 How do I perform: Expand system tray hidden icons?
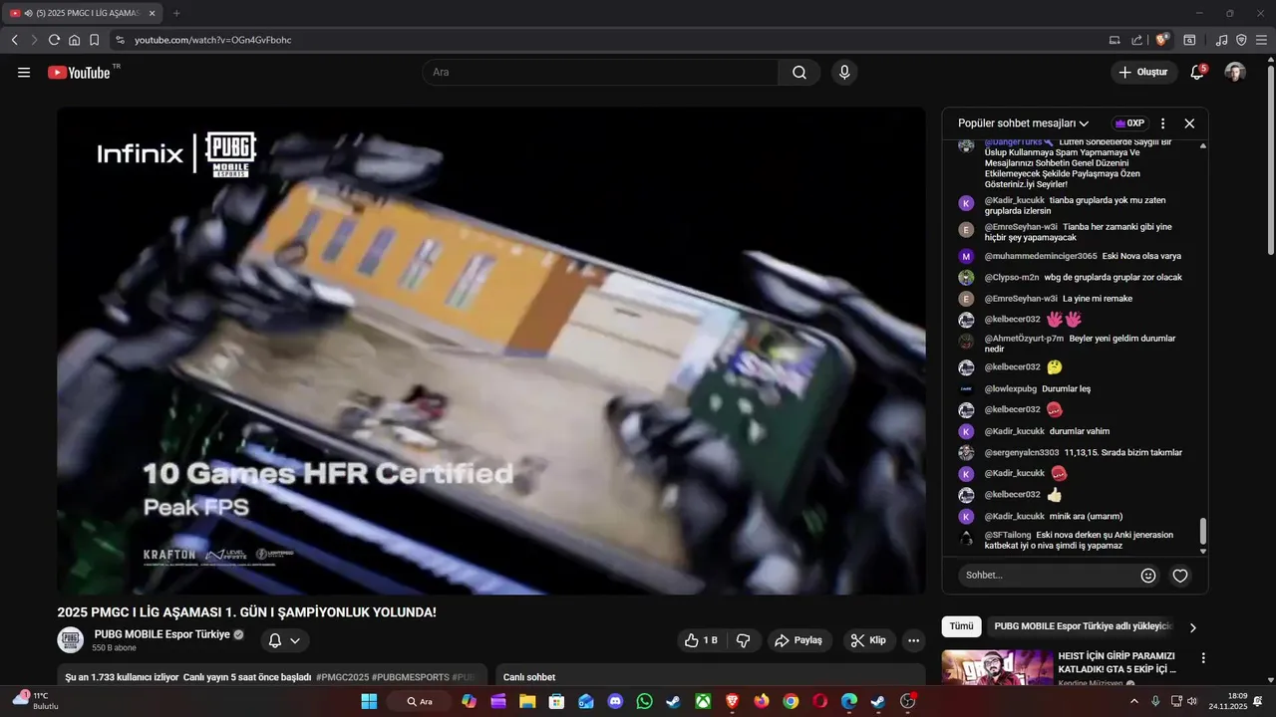click(x=1133, y=701)
